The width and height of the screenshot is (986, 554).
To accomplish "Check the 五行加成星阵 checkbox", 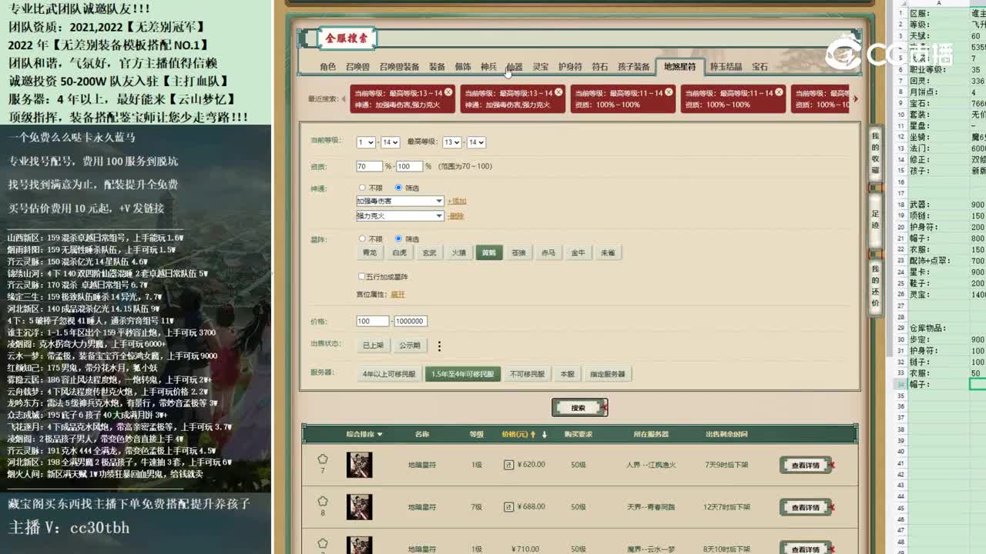I will point(360,277).
